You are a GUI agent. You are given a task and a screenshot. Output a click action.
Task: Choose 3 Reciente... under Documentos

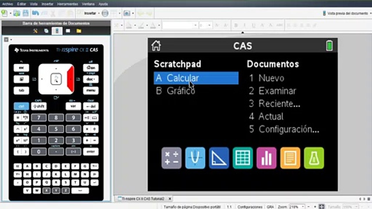(275, 104)
